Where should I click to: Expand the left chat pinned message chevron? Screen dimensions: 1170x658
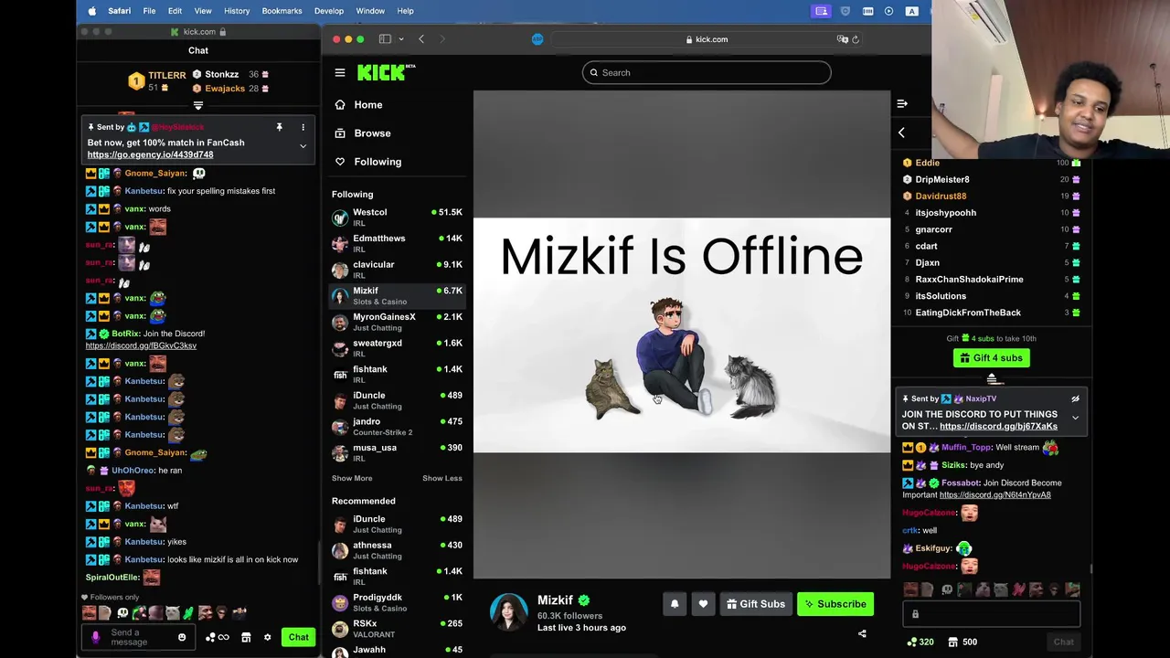click(x=303, y=146)
